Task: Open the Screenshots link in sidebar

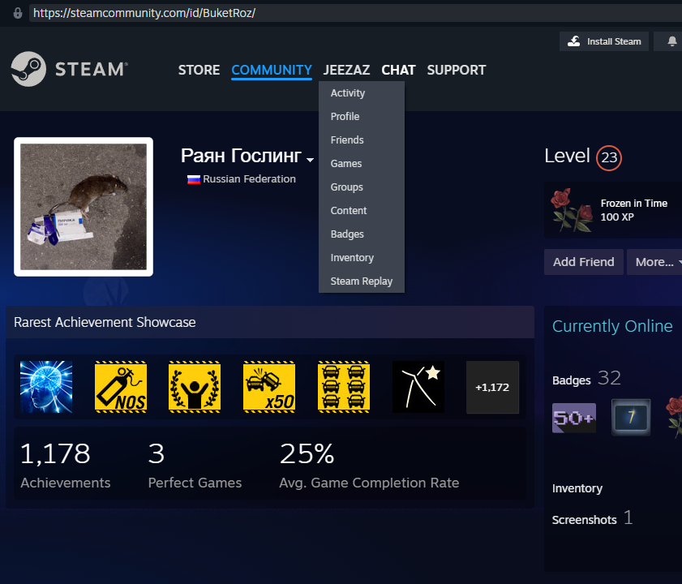Action: coord(593,518)
